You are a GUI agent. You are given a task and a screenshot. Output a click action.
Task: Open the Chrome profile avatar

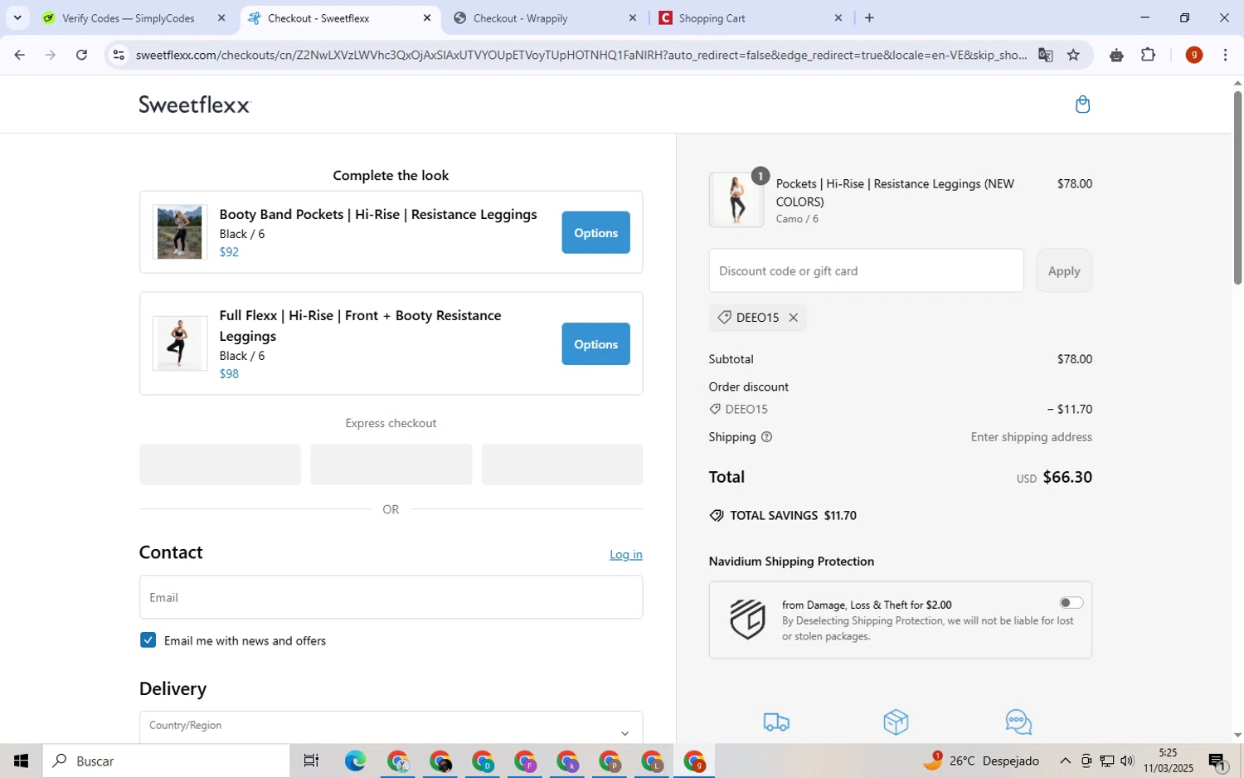coord(1193,55)
